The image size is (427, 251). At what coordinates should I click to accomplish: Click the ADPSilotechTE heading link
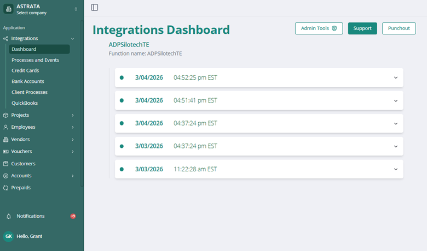point(129,45)
